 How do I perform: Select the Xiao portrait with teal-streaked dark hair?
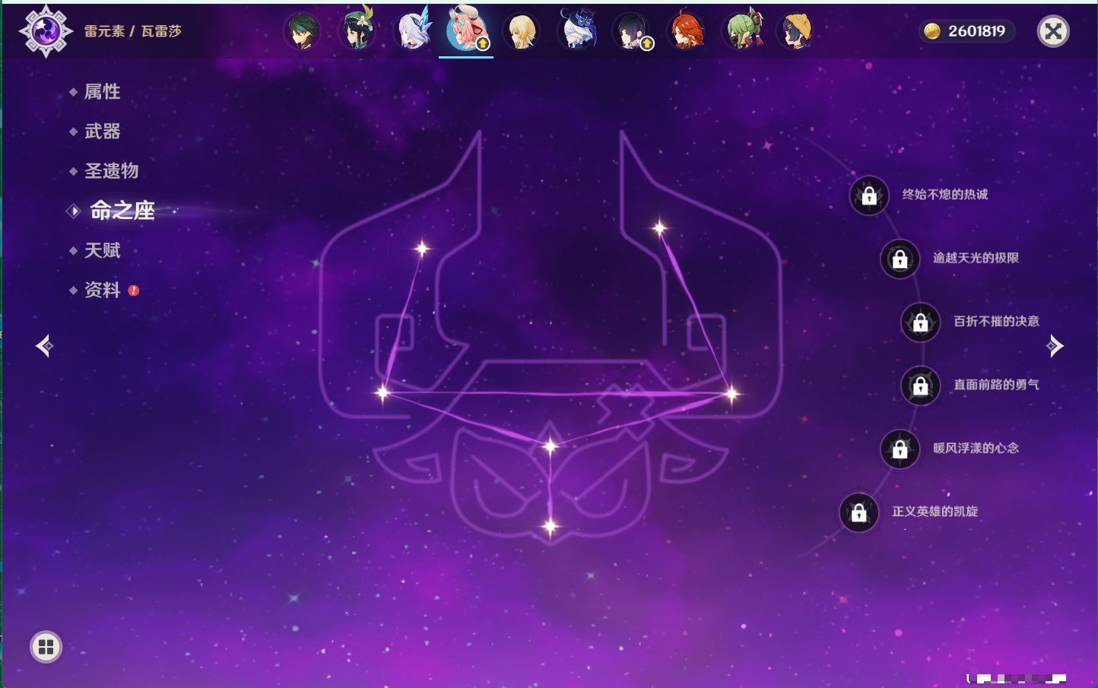point(301,31)
